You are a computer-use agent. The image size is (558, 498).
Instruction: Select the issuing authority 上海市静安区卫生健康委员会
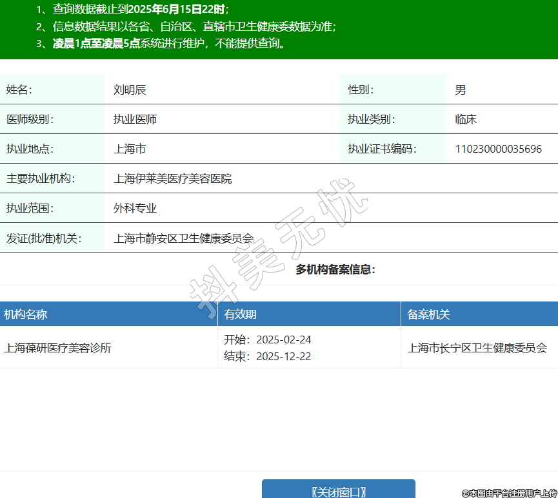pyautogui.click(x=183, y=238)
